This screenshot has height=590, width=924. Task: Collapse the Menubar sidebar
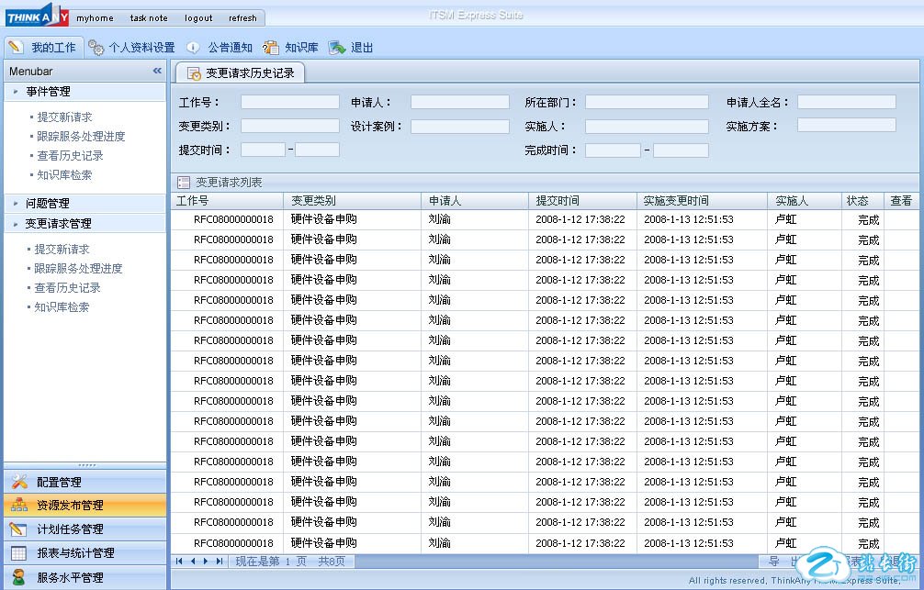tap(157, 71)
